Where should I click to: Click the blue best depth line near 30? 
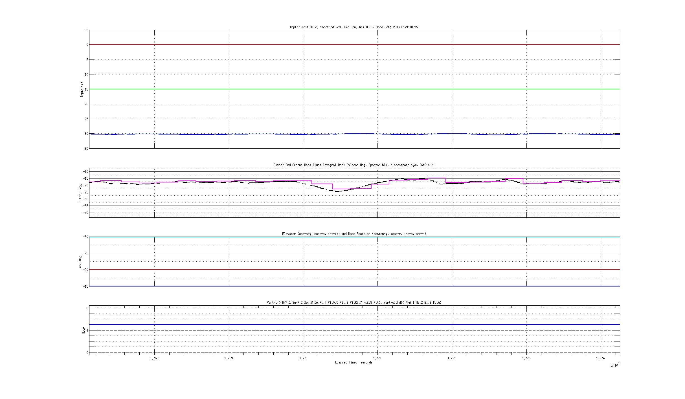coord(354,134)
